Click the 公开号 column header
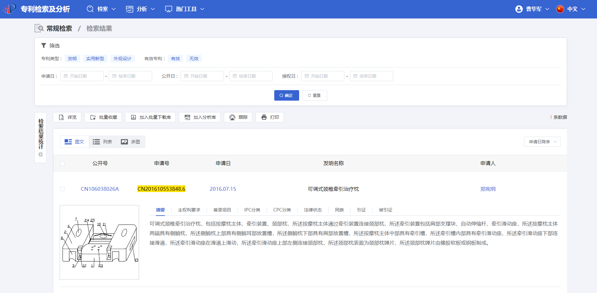The width and height of the screenshot is (597, 293). point(100,163)
